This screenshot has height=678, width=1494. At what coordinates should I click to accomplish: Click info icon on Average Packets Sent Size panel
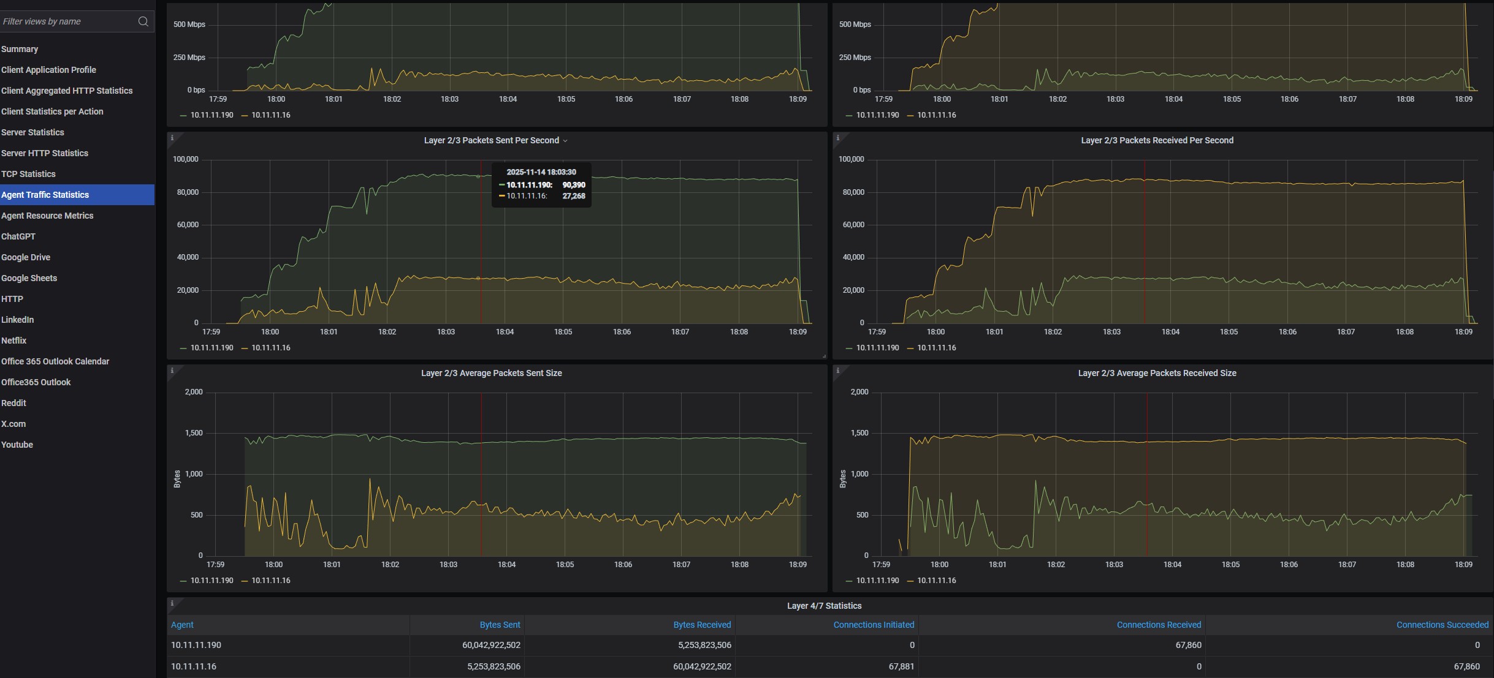pos(172,371)
